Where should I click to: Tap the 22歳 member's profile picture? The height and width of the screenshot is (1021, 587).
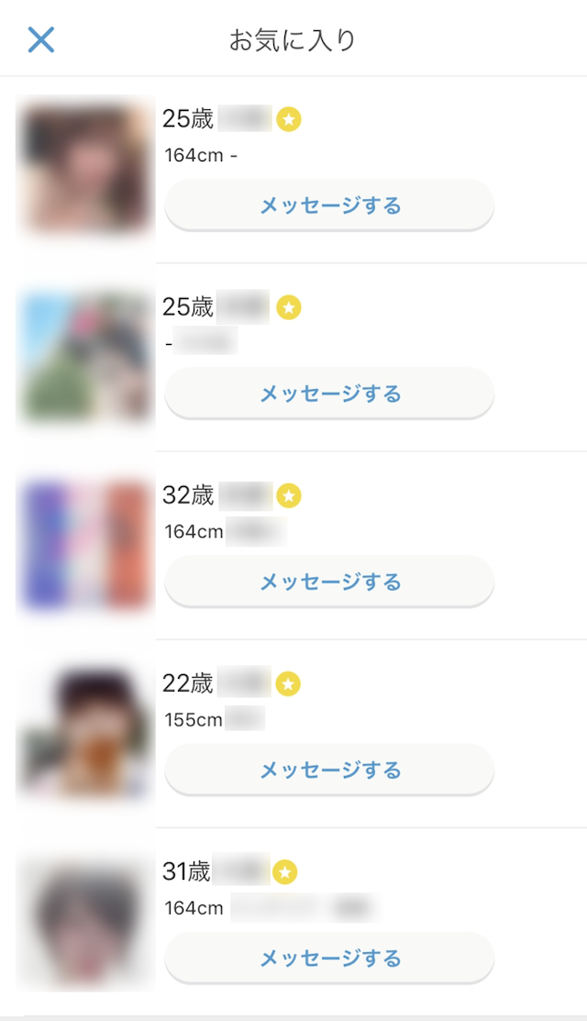tap(84, 733)
